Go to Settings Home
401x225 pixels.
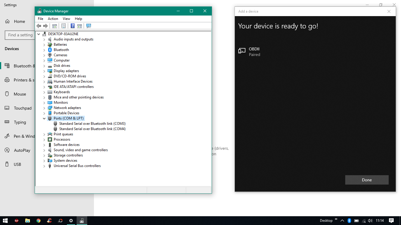click(19, 21)
